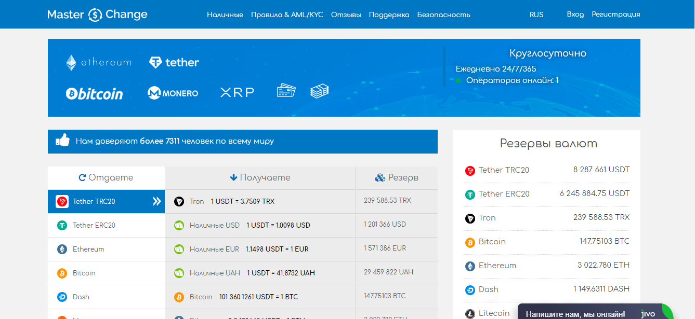This screenshot has height=319, width=695.
Task: Open the Наличные menu item
Action: tap(225, 15)
